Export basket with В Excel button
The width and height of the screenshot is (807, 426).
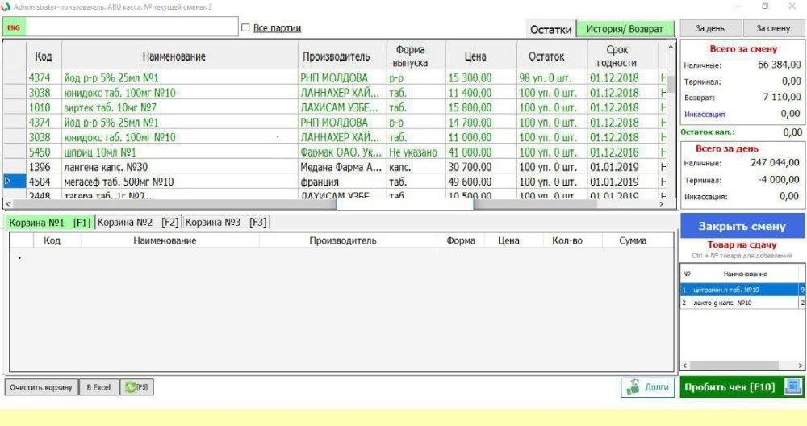[x=98, y=387]
